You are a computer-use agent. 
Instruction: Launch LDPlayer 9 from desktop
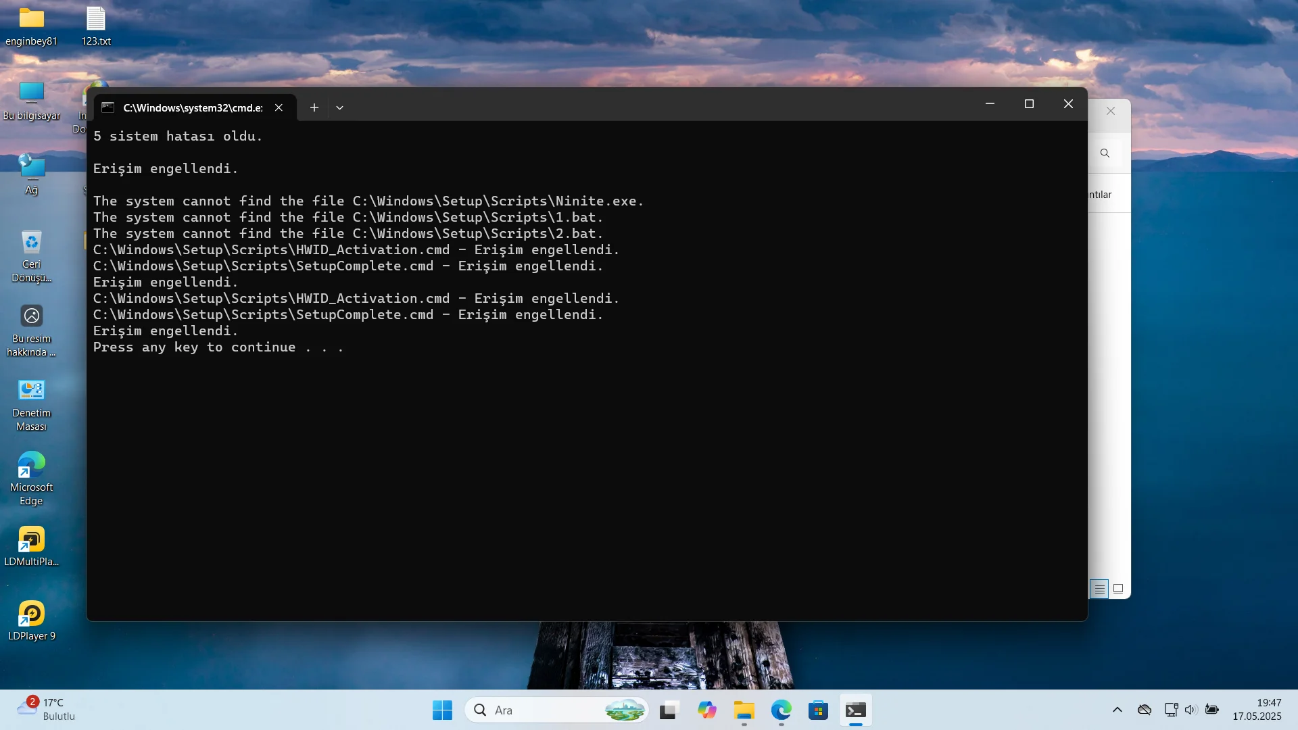[31, 621]
